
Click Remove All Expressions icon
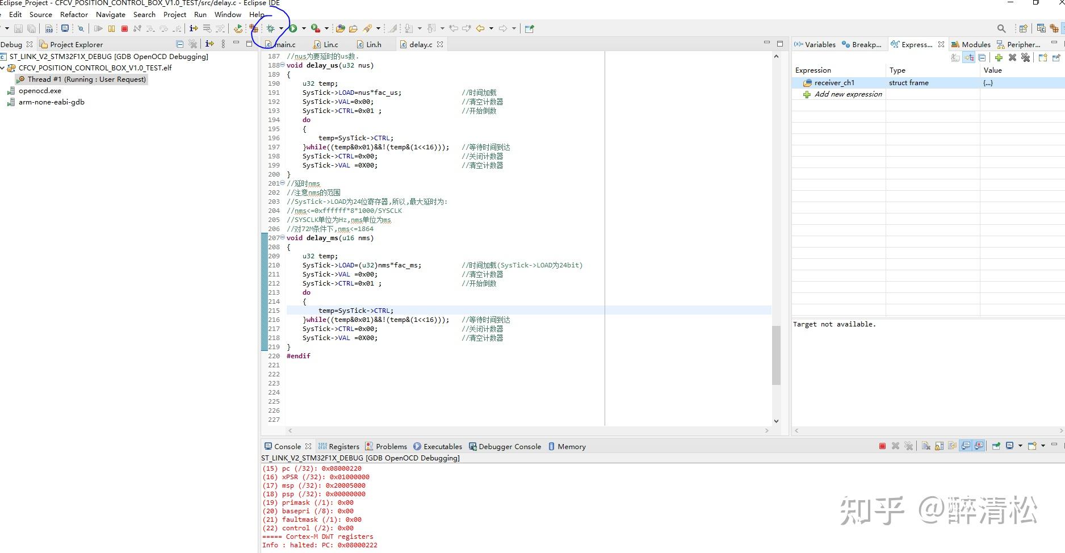(x=1026, y=57)
